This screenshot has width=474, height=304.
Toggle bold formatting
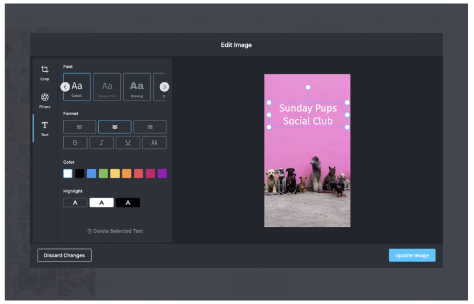tap(75, 143)
